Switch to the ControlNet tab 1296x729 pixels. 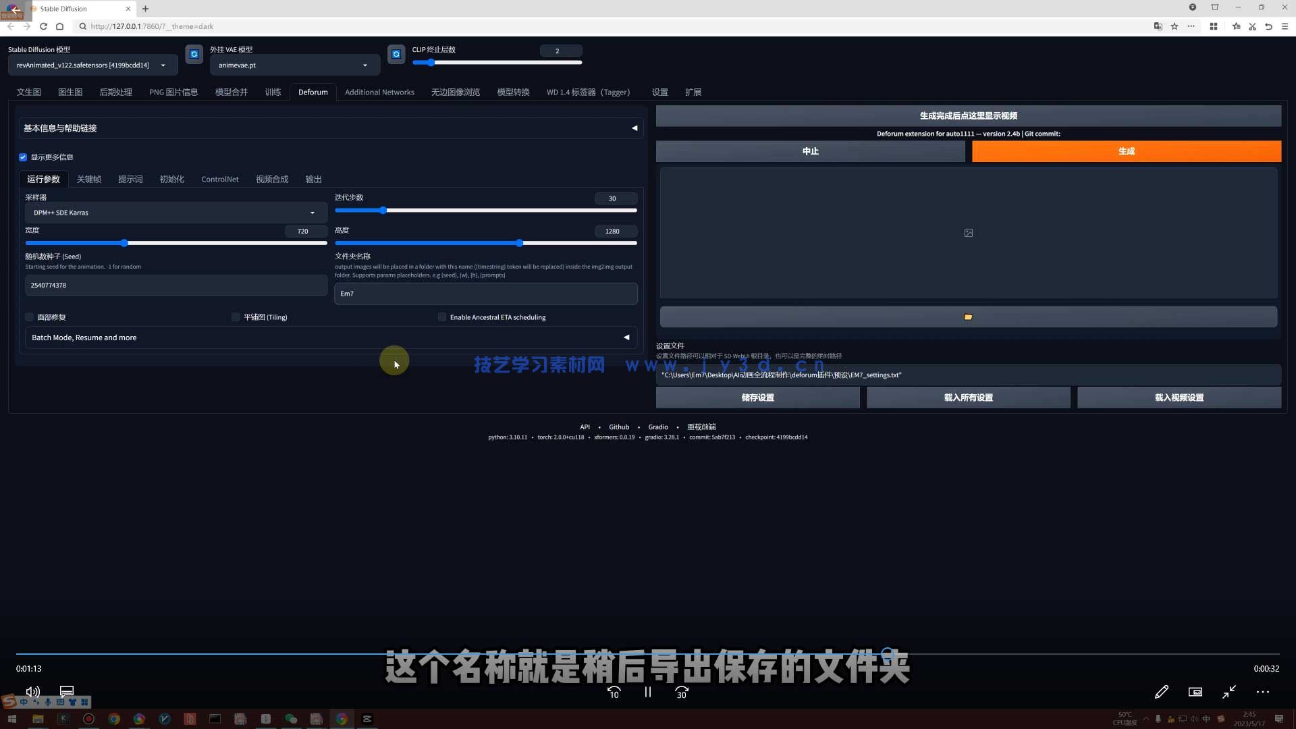[219, 179]
